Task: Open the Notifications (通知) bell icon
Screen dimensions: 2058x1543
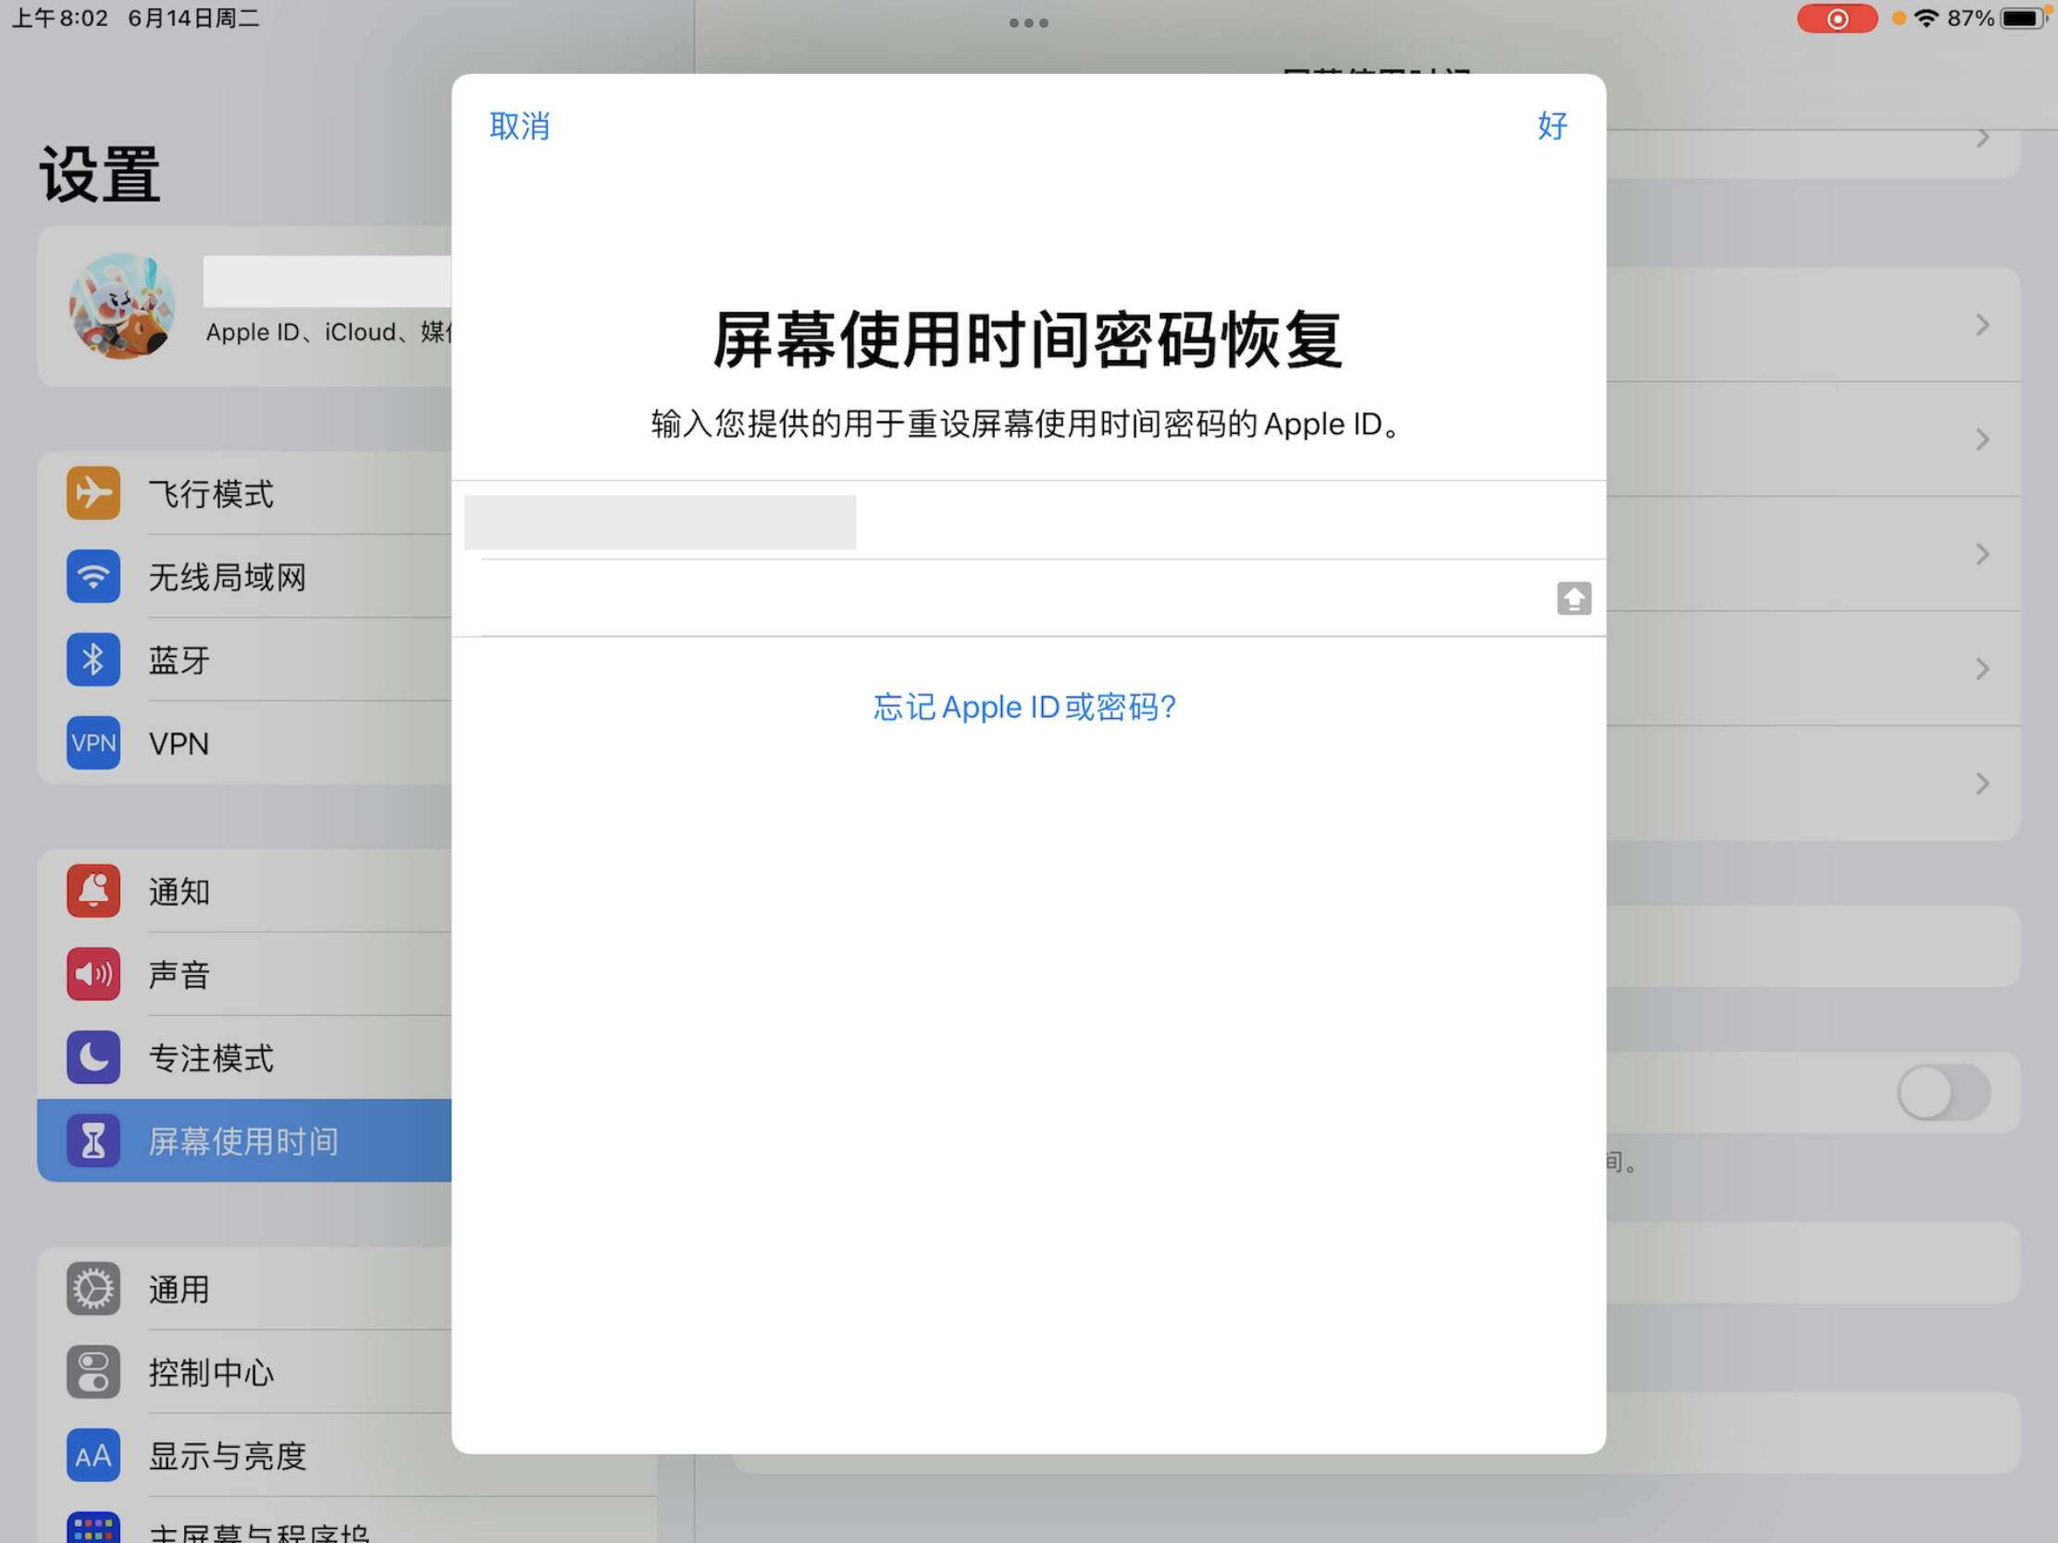Action: pyautogui.click(x=93, y=891)
